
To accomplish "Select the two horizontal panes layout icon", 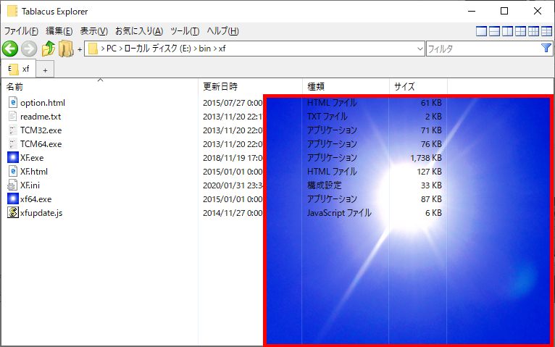I will coord(494,31).
